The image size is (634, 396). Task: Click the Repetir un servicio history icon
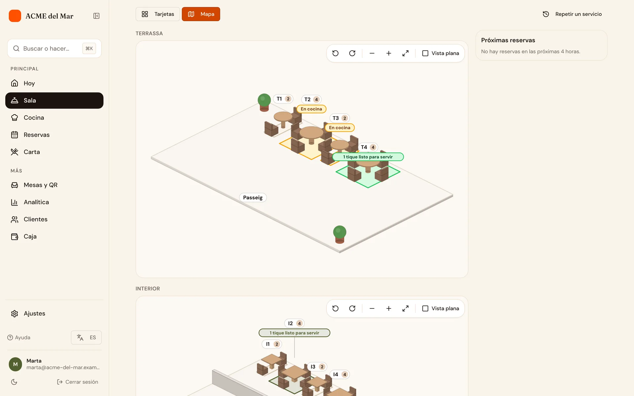pyautogui.click(x=546, y=14)
